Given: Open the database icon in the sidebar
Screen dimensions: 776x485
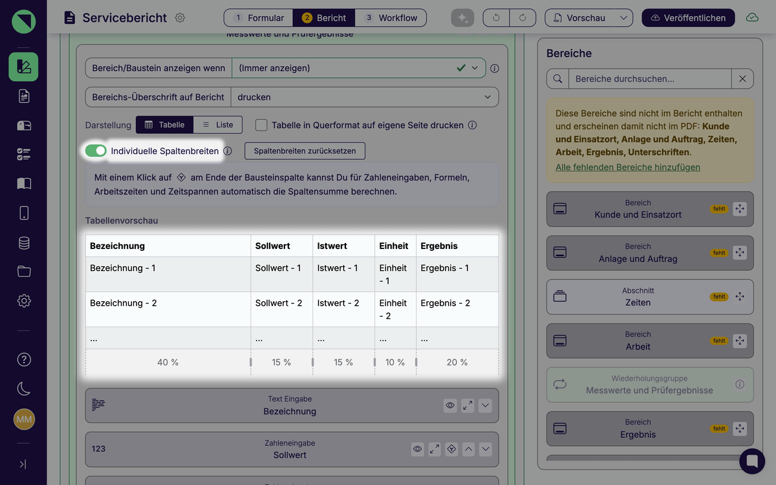Looking at the screenshot, I should click(24, 242).
